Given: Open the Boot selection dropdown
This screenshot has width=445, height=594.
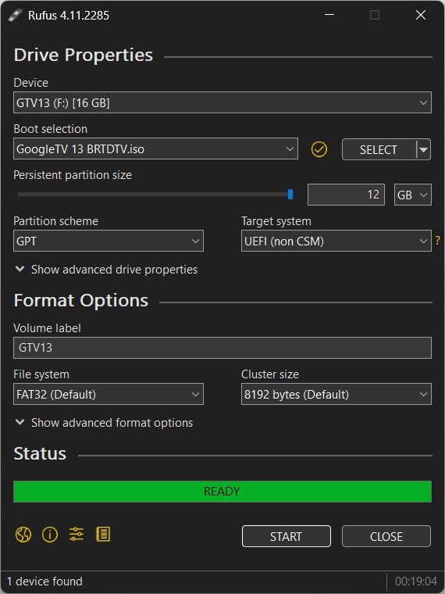Looking at the screenshot, I should click(155, 148).
